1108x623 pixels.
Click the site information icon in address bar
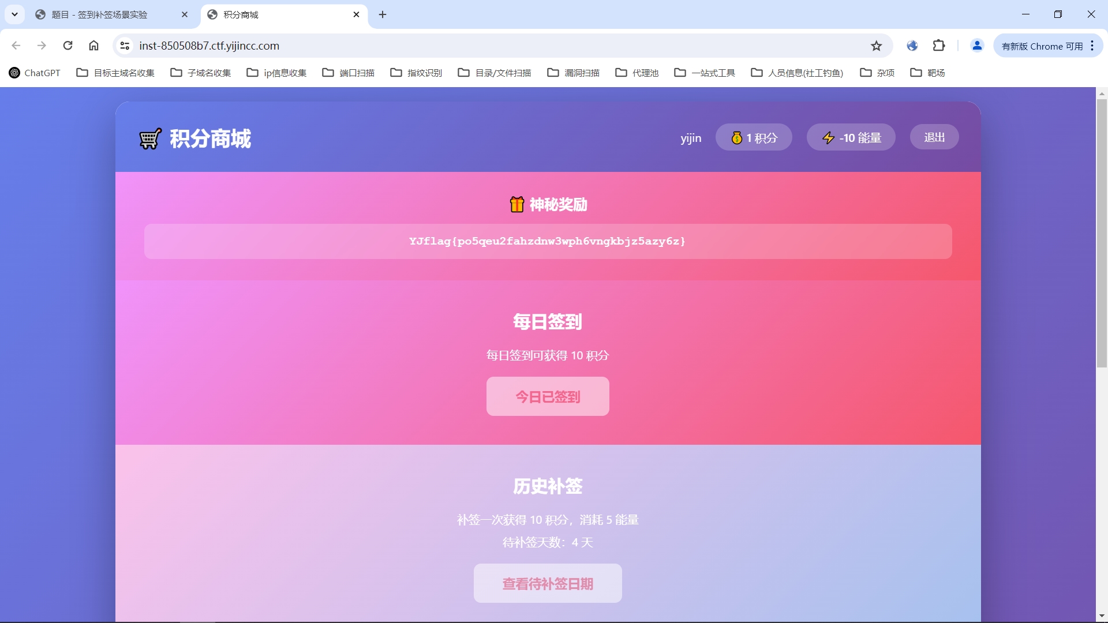coord(125,46)
